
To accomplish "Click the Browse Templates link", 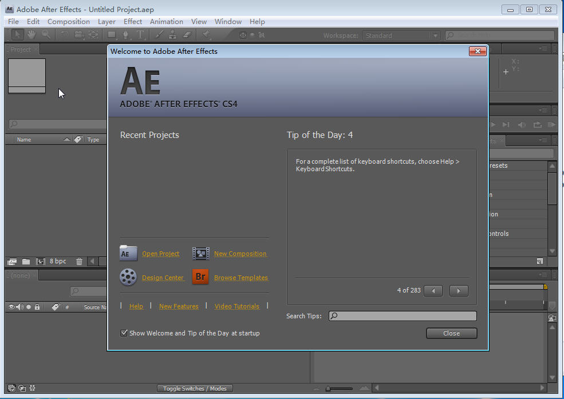I will tap(241, 278).
